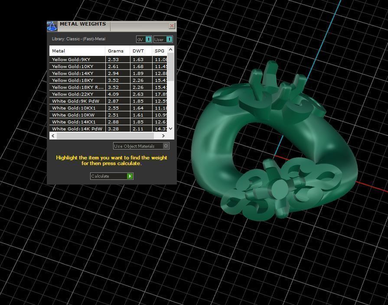The image size is (388, 305).
Task: Click the 2.53 grams value cell
Action: [118, 59]
